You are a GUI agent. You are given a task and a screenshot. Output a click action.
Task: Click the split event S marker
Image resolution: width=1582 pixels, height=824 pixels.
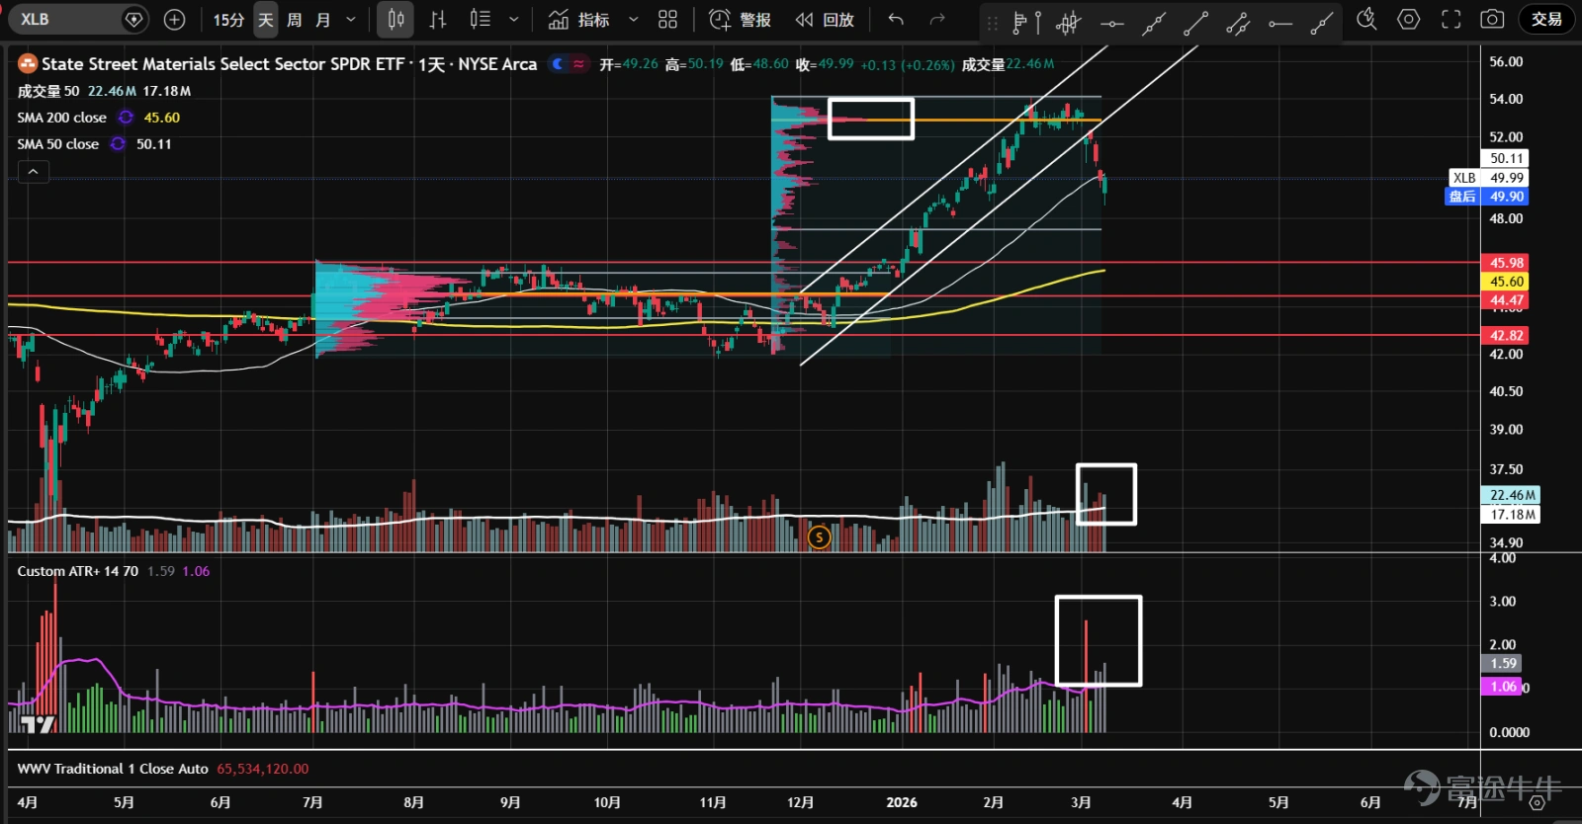click(x=819, y=536)
